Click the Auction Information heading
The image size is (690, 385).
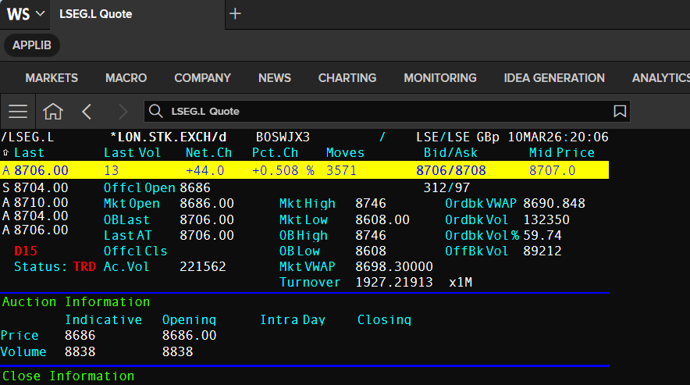(76, 302)
